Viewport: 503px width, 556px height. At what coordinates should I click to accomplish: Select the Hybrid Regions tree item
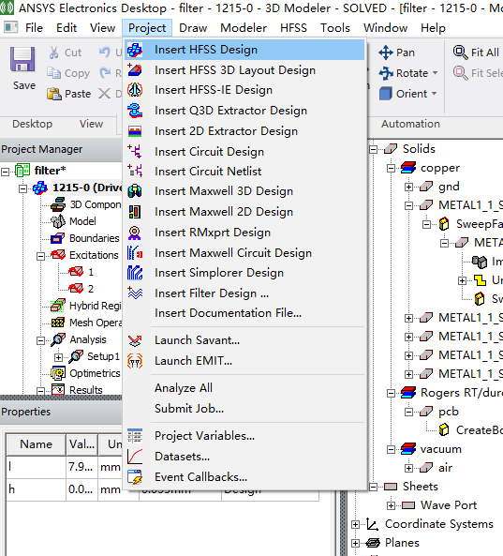pyautogui.click(x=96, y=306)
